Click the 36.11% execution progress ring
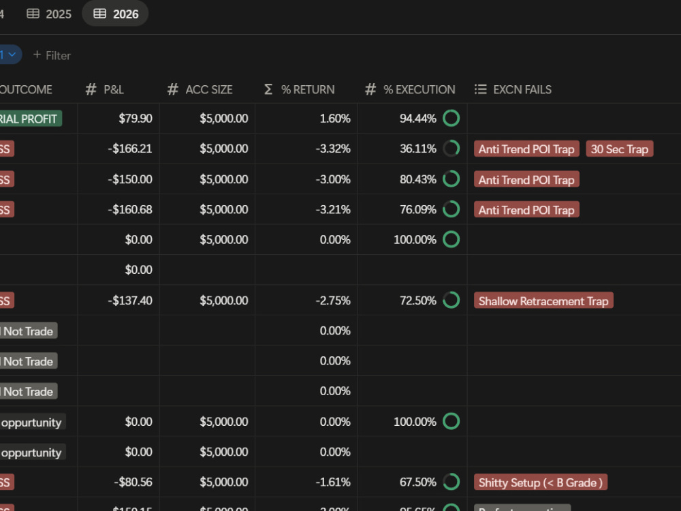 point(452,149)
